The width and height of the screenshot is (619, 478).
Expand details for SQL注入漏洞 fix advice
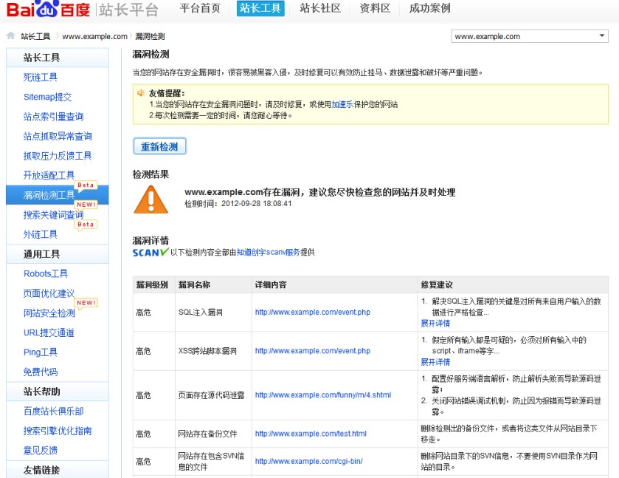coord(435,324)
